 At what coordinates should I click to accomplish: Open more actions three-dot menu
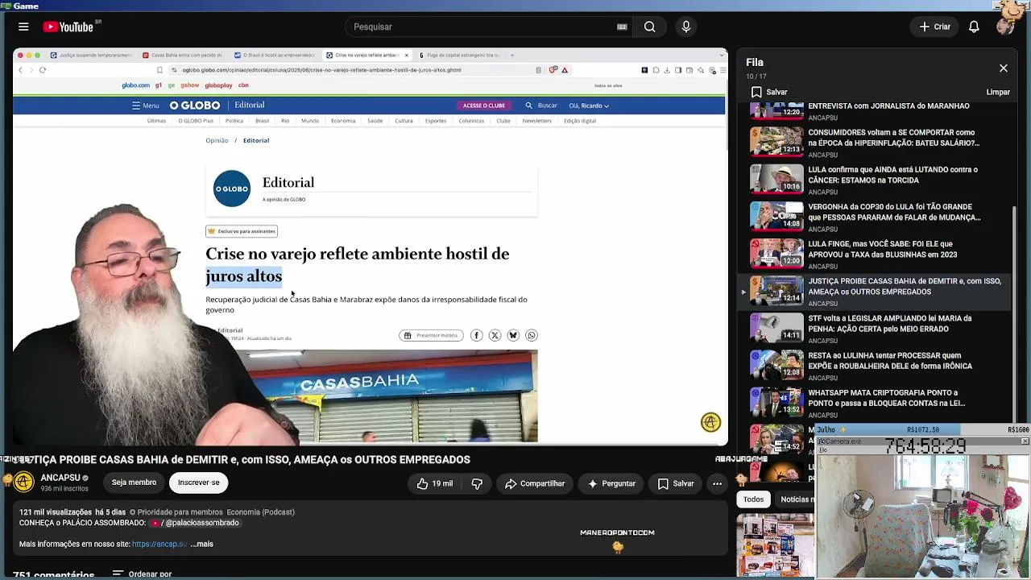coord(717,483)
